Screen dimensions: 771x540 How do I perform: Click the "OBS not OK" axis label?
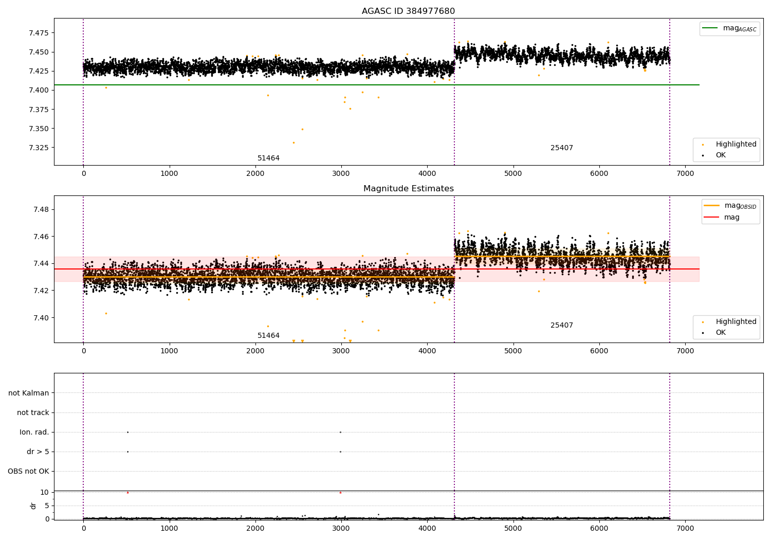pyautogui.click(x=28, y=472)
